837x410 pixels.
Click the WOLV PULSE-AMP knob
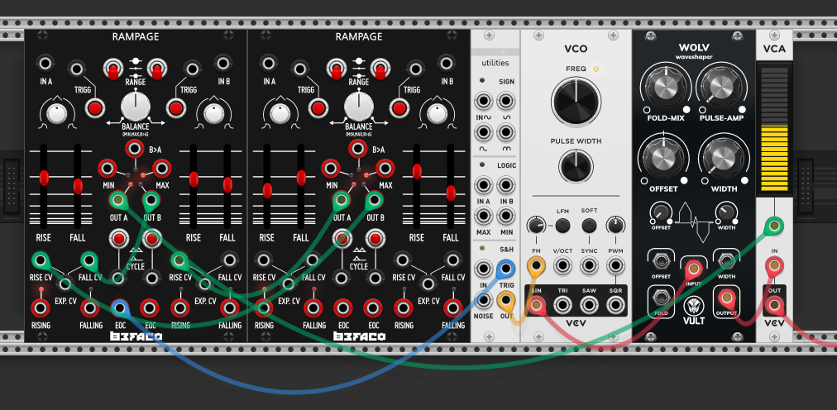click(721, 88)
